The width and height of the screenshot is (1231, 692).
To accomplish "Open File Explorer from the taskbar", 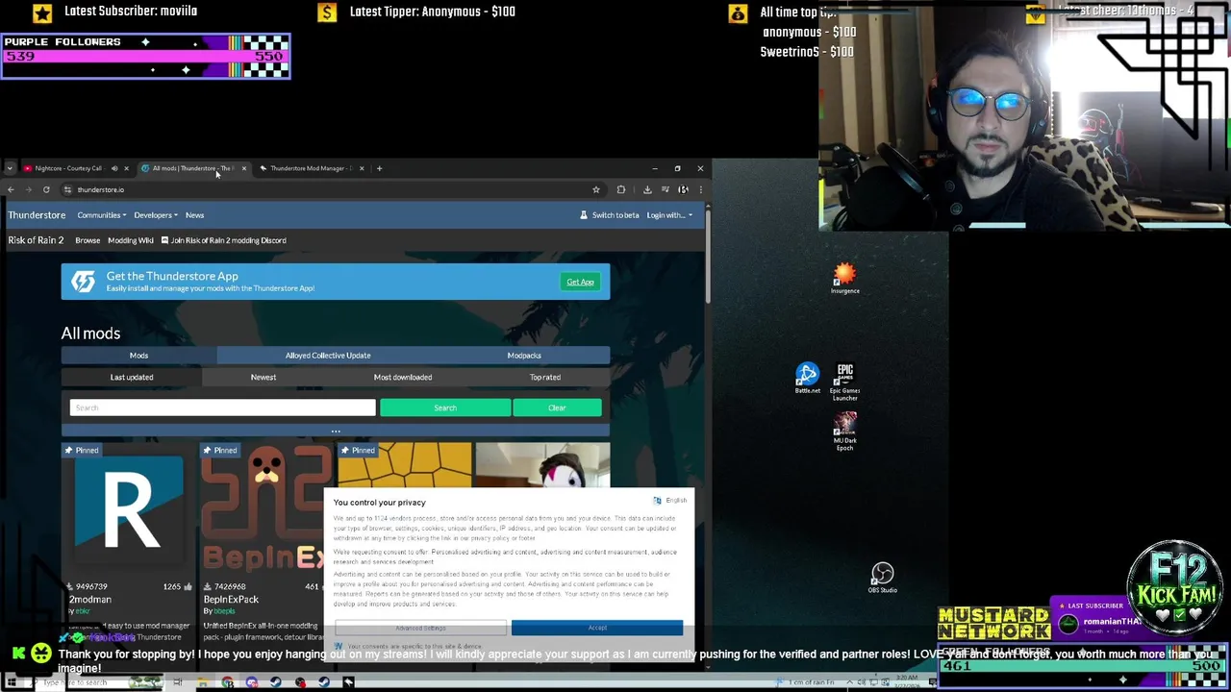I will point(202,682).
